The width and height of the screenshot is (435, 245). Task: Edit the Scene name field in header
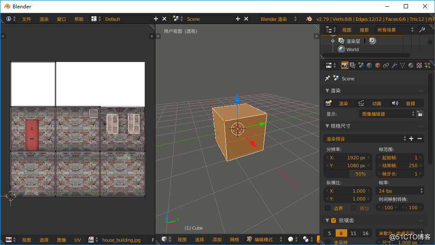click(209, 19)
